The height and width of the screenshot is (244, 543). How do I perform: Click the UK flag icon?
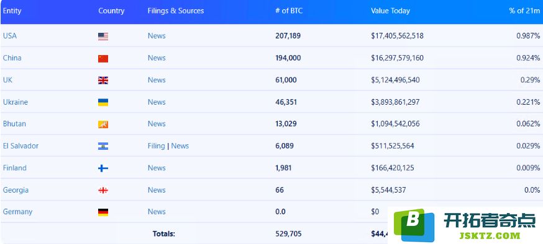(x=103, y=81)
